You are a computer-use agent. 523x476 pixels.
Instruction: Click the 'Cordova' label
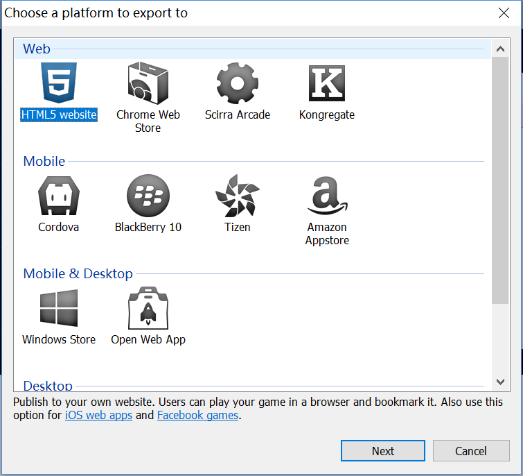click(59, 227)
